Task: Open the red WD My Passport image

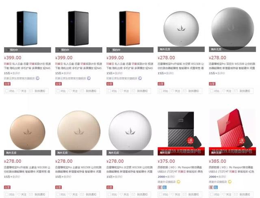Action: tap(232, 128)
